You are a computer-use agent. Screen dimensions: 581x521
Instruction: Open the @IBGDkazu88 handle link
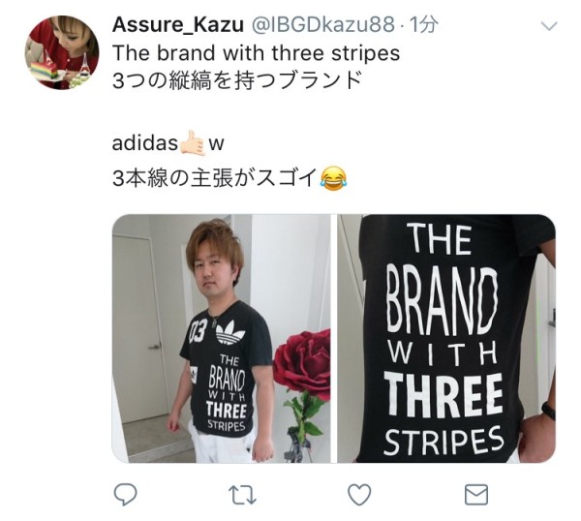pyautogui.click(x=322, y=25)
